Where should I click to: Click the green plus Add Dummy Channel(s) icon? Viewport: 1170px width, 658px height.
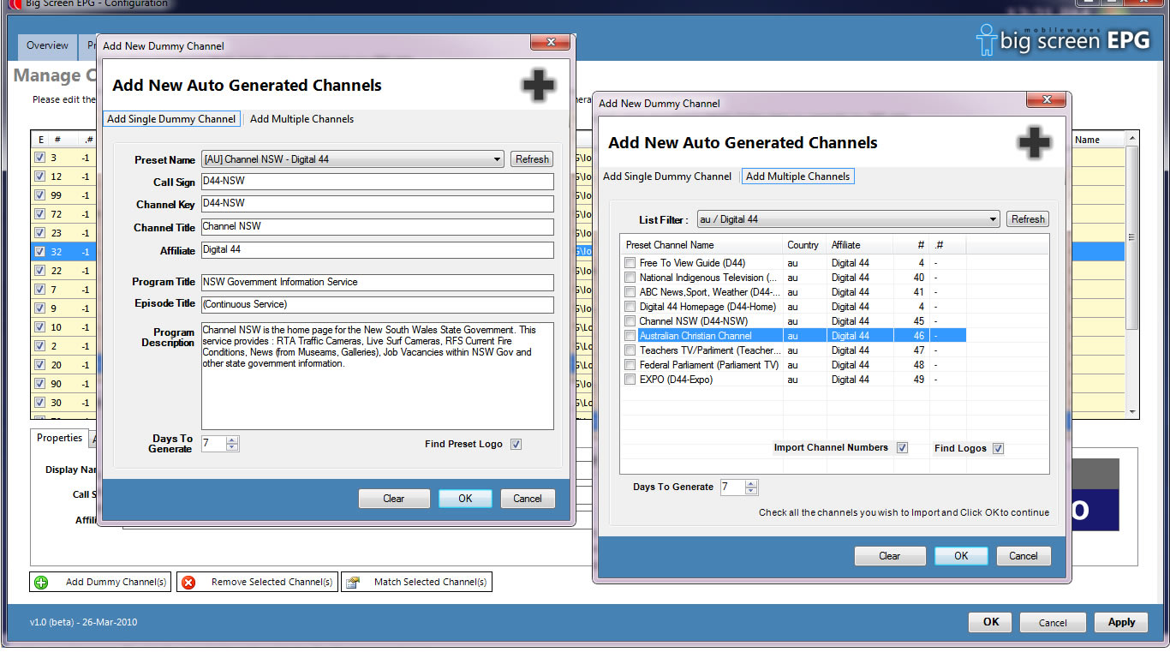point(41,583)
